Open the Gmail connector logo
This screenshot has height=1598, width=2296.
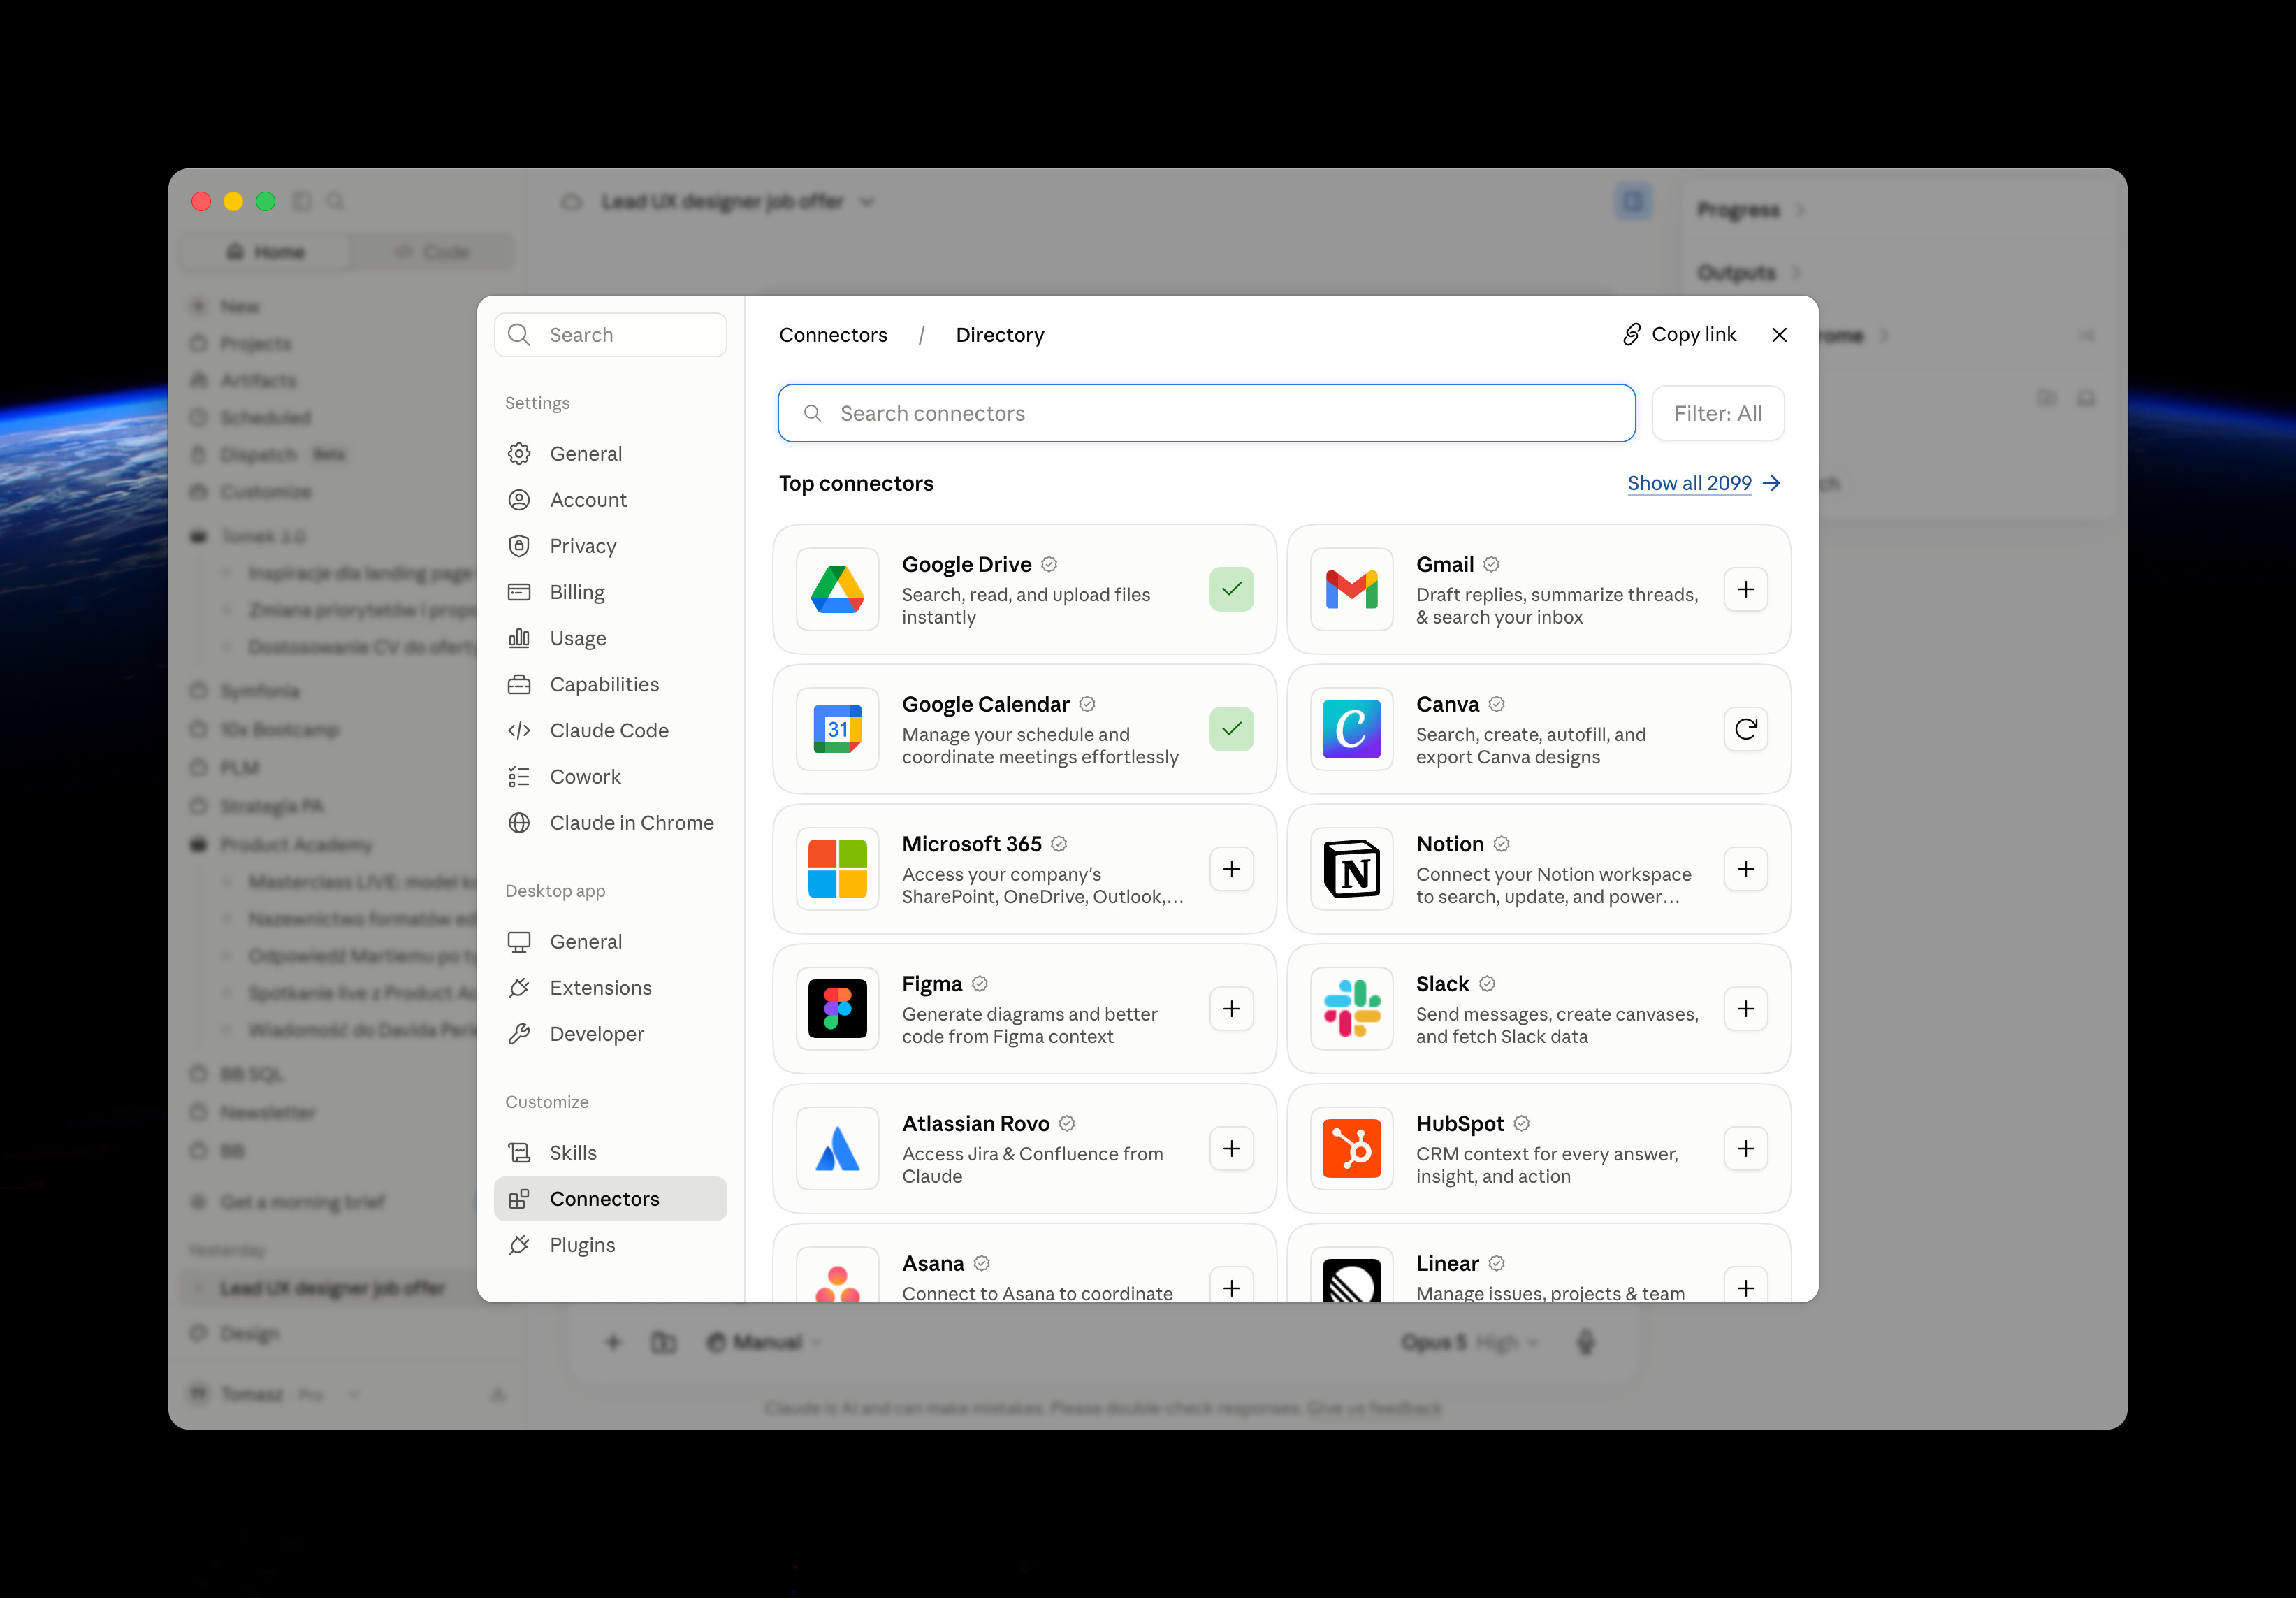[x=1351, y=589]
